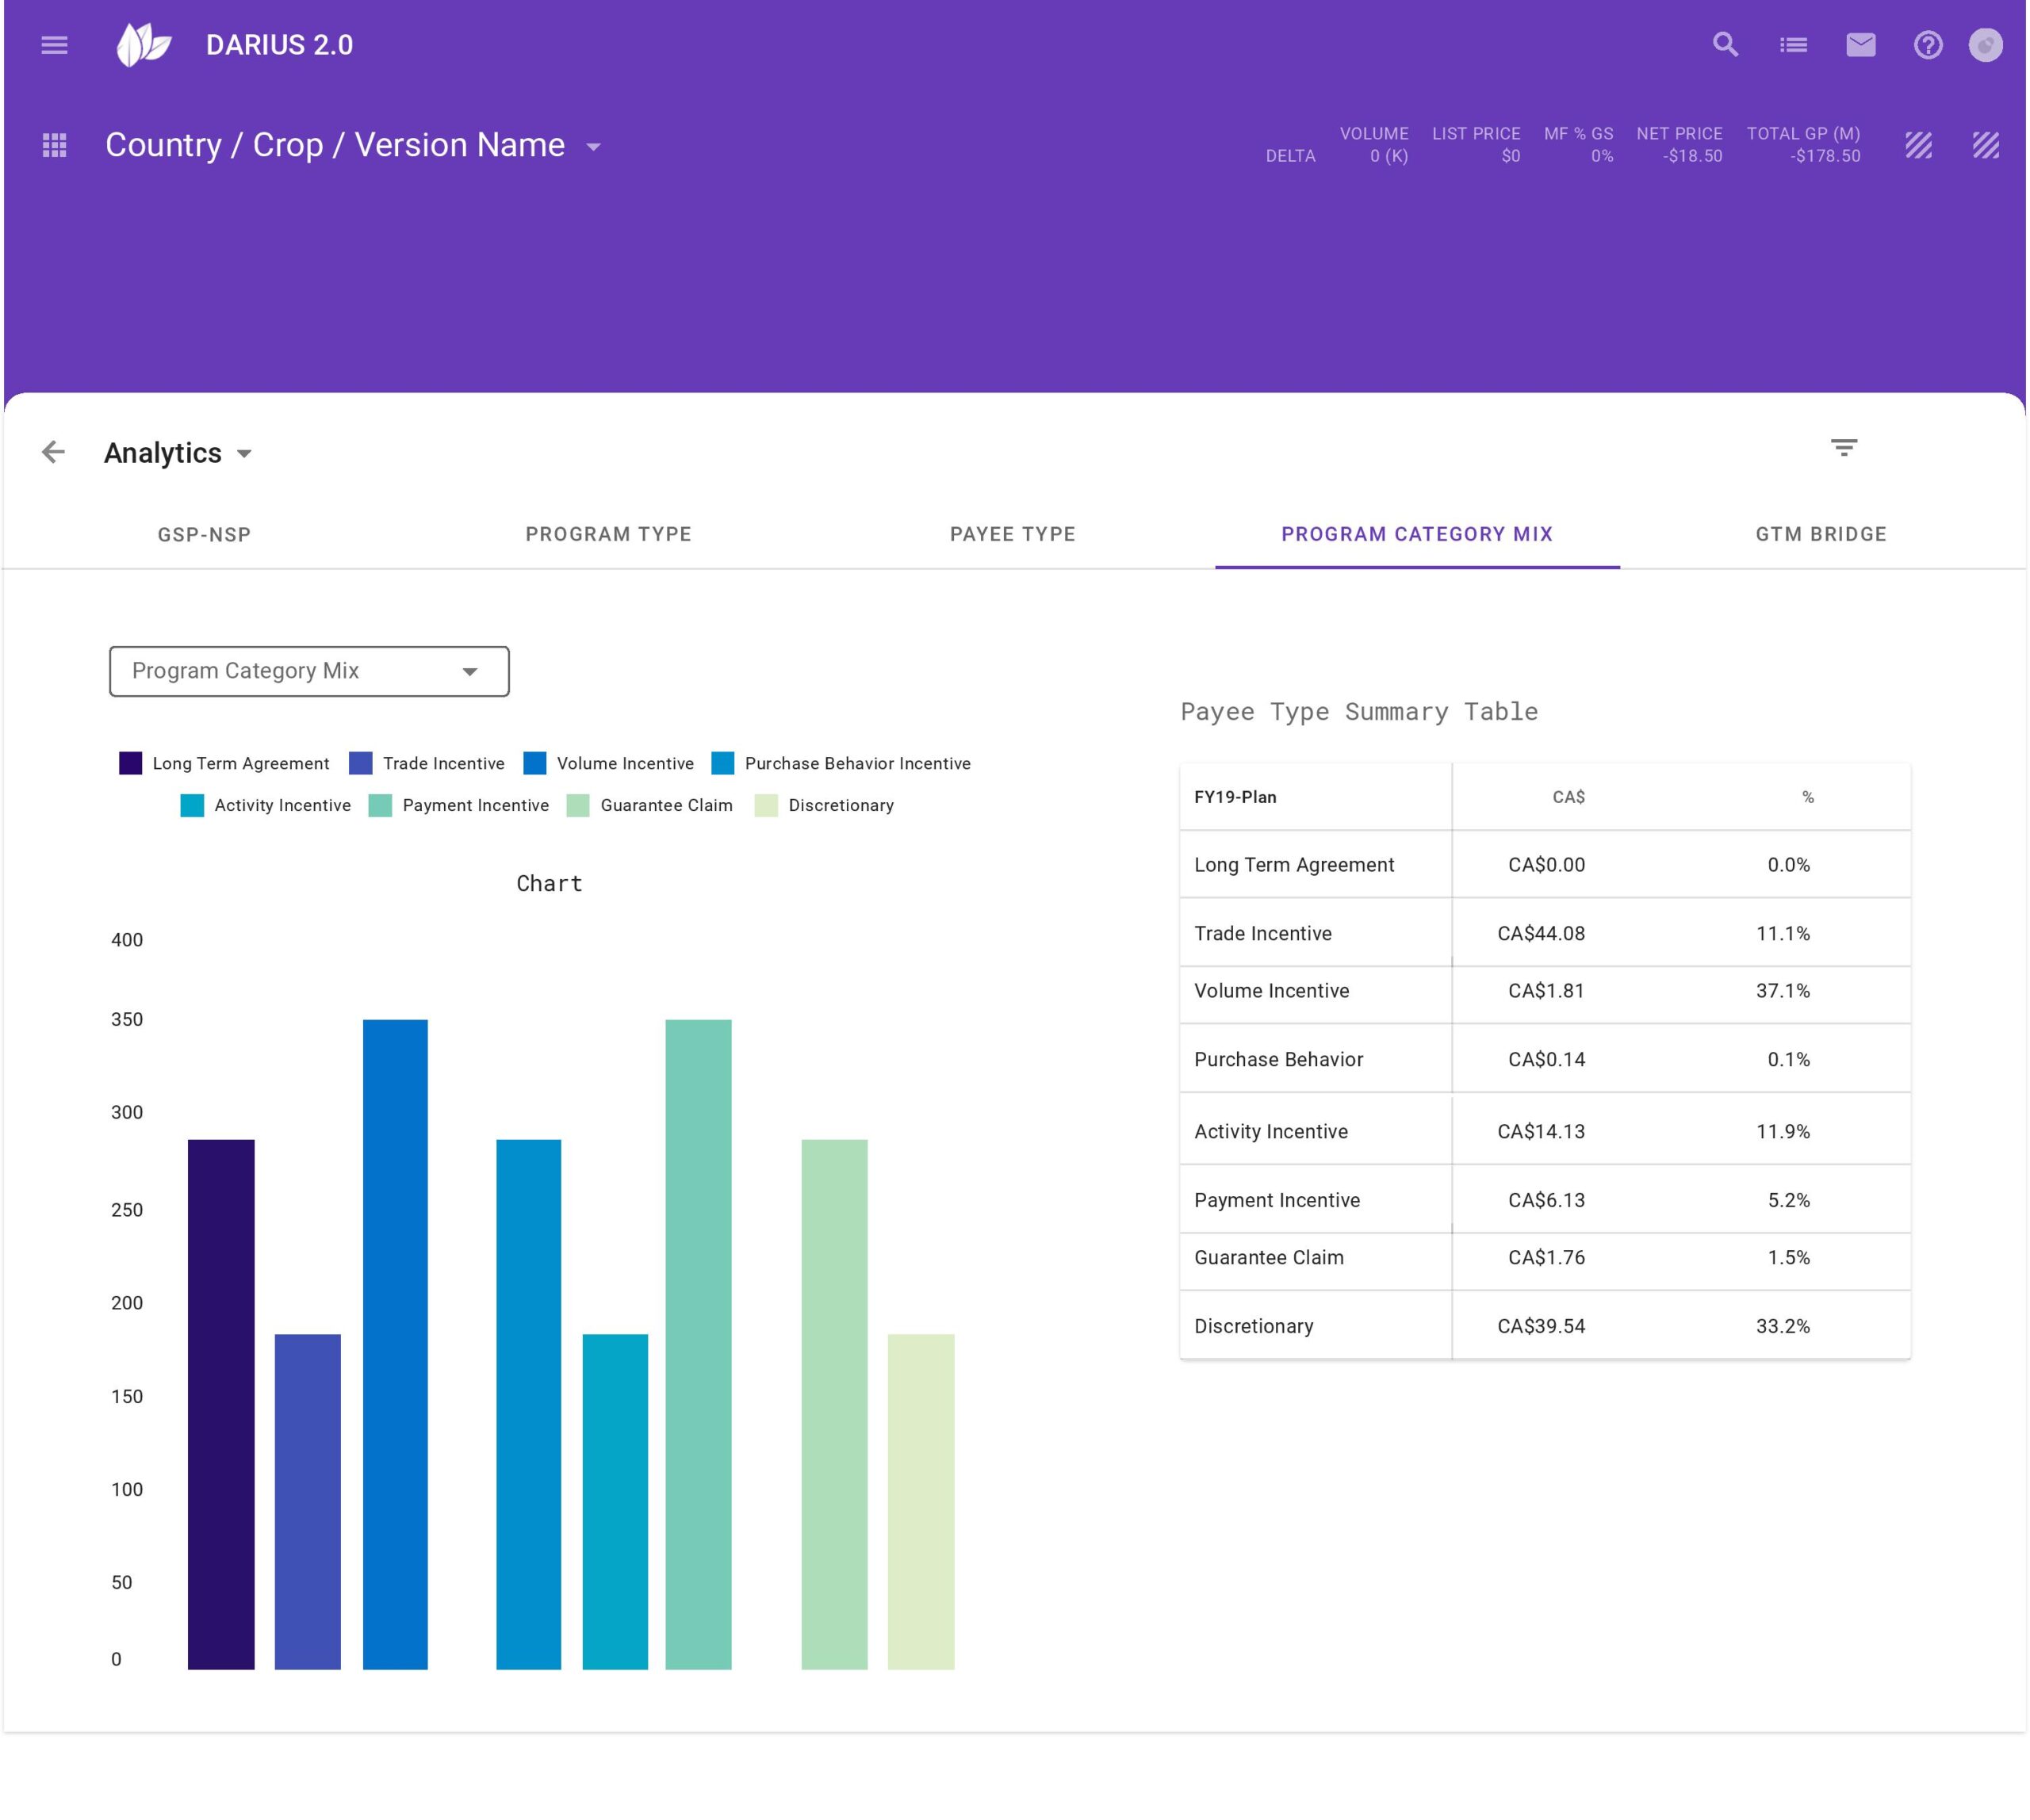The image size is (2030, 1820).
Task: Open the user profile avatar
Action: [1985, 45]
